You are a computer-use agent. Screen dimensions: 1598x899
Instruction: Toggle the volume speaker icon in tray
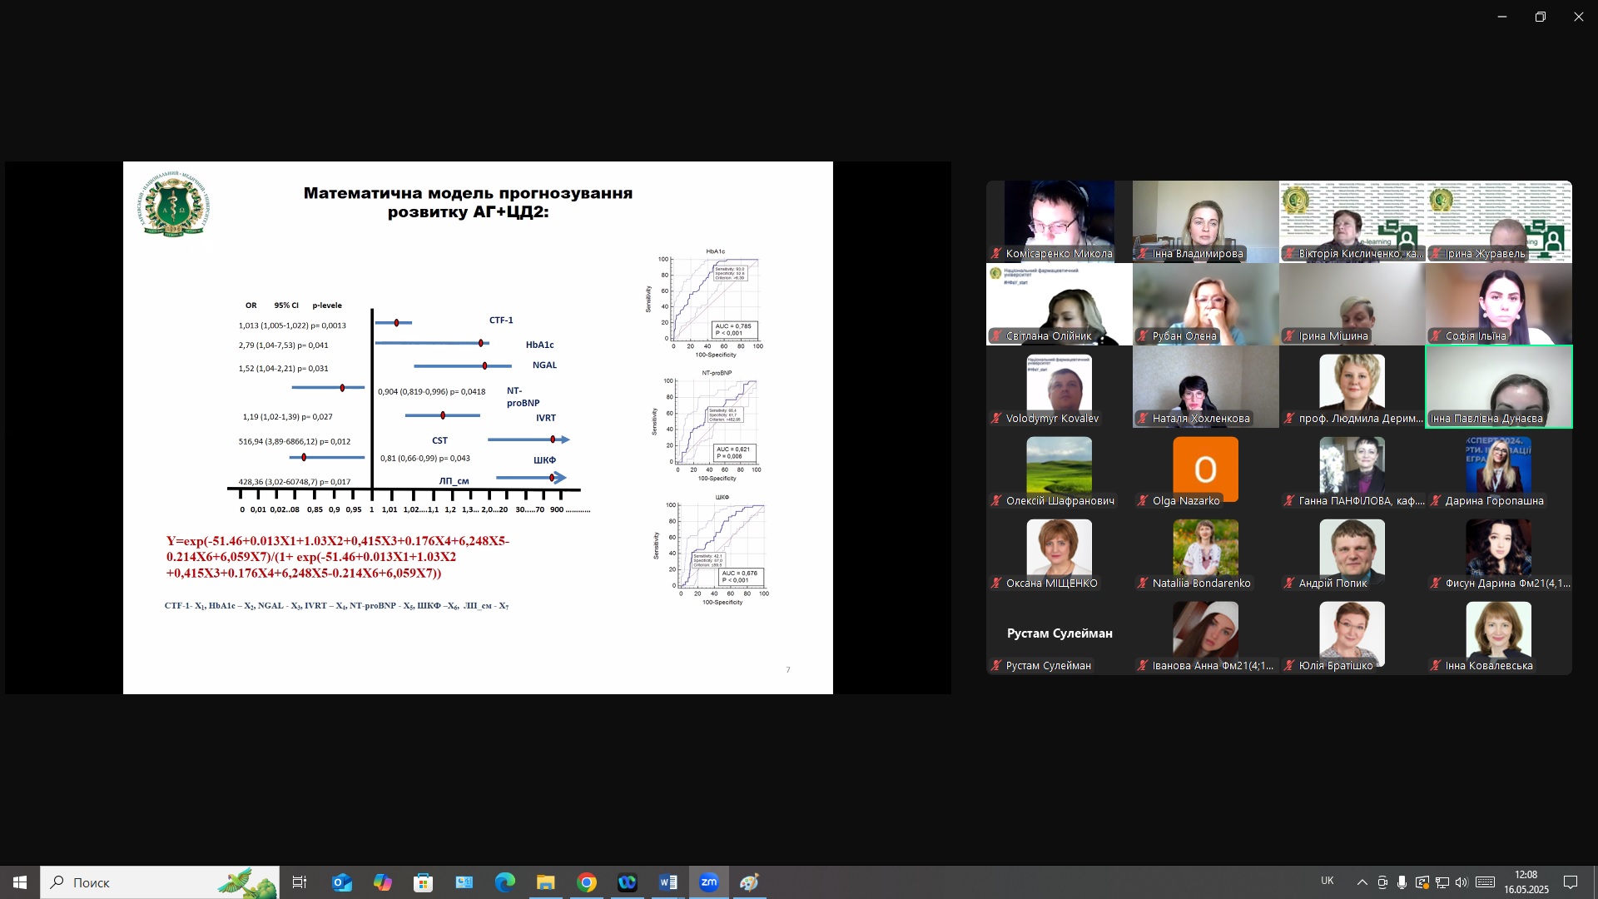pos(1462,882)
